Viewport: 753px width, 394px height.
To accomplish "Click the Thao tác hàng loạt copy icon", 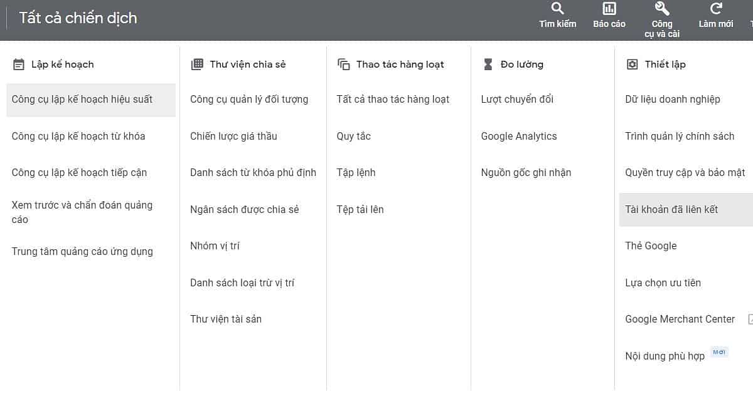I will tap(343, 64).
